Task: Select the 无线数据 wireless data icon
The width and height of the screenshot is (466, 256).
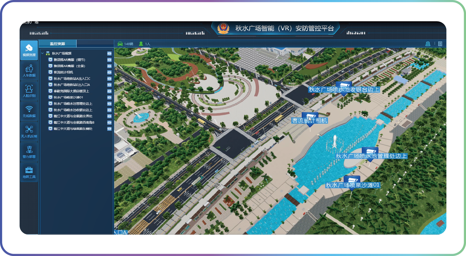Action: (29, 111)
